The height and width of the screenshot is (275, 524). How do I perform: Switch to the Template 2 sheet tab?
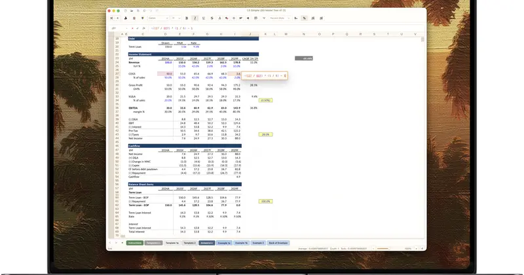tap(189, 243)
